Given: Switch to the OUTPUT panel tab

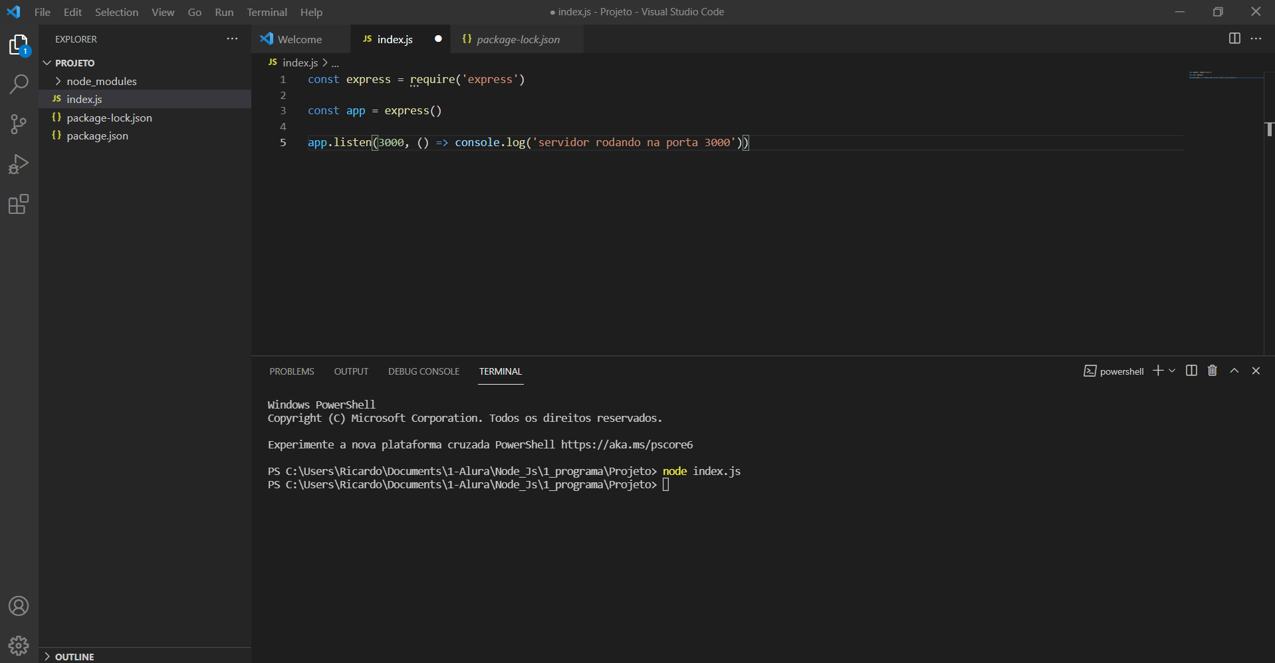Looking at the screenshot, I should click(351, 371).
